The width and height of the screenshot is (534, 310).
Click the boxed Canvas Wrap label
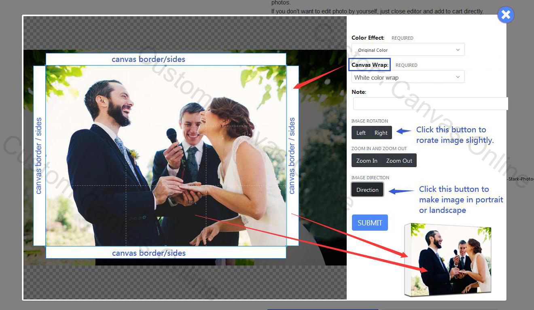[x=369, y=65]
